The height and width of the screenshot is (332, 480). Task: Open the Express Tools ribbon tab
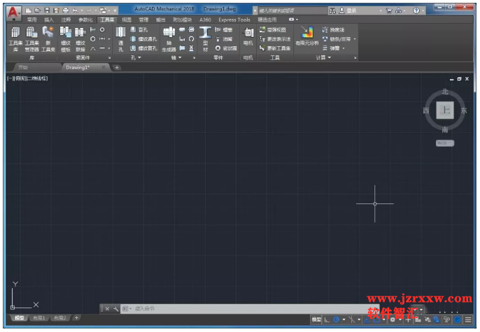coord(234,20)
